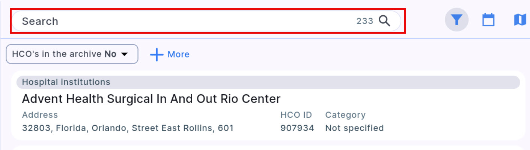The width and height of the screenshot is (530, 150).
Task: Click the "Category" field label
Action: (x=345, y=115)
